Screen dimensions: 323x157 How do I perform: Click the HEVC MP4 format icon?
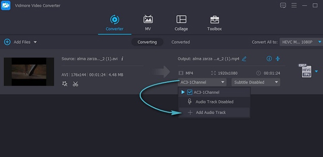(x=306, y=71)
